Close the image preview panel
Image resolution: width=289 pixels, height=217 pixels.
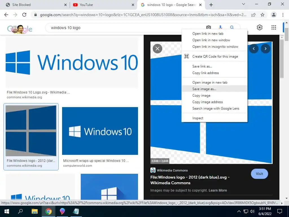pyautogui.click(x=157, y=49)
